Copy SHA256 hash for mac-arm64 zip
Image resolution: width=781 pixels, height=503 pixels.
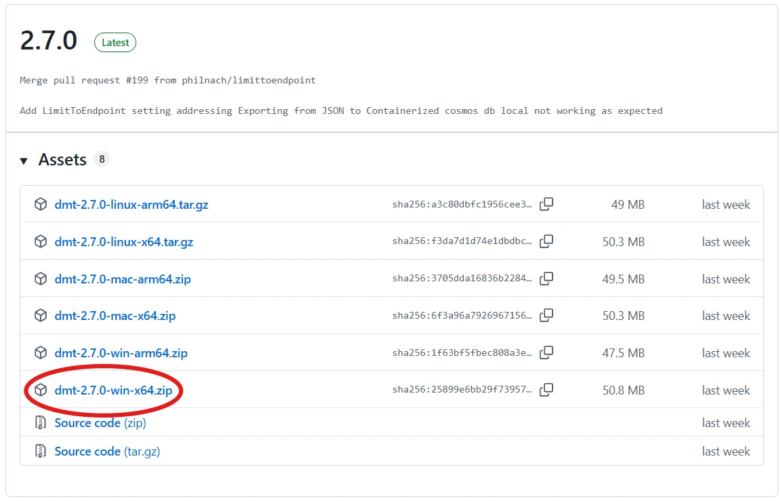(x=546, y=279)
